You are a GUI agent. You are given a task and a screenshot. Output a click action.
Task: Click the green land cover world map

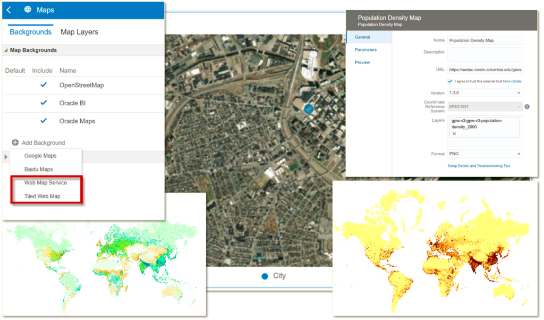coord(104,267)
